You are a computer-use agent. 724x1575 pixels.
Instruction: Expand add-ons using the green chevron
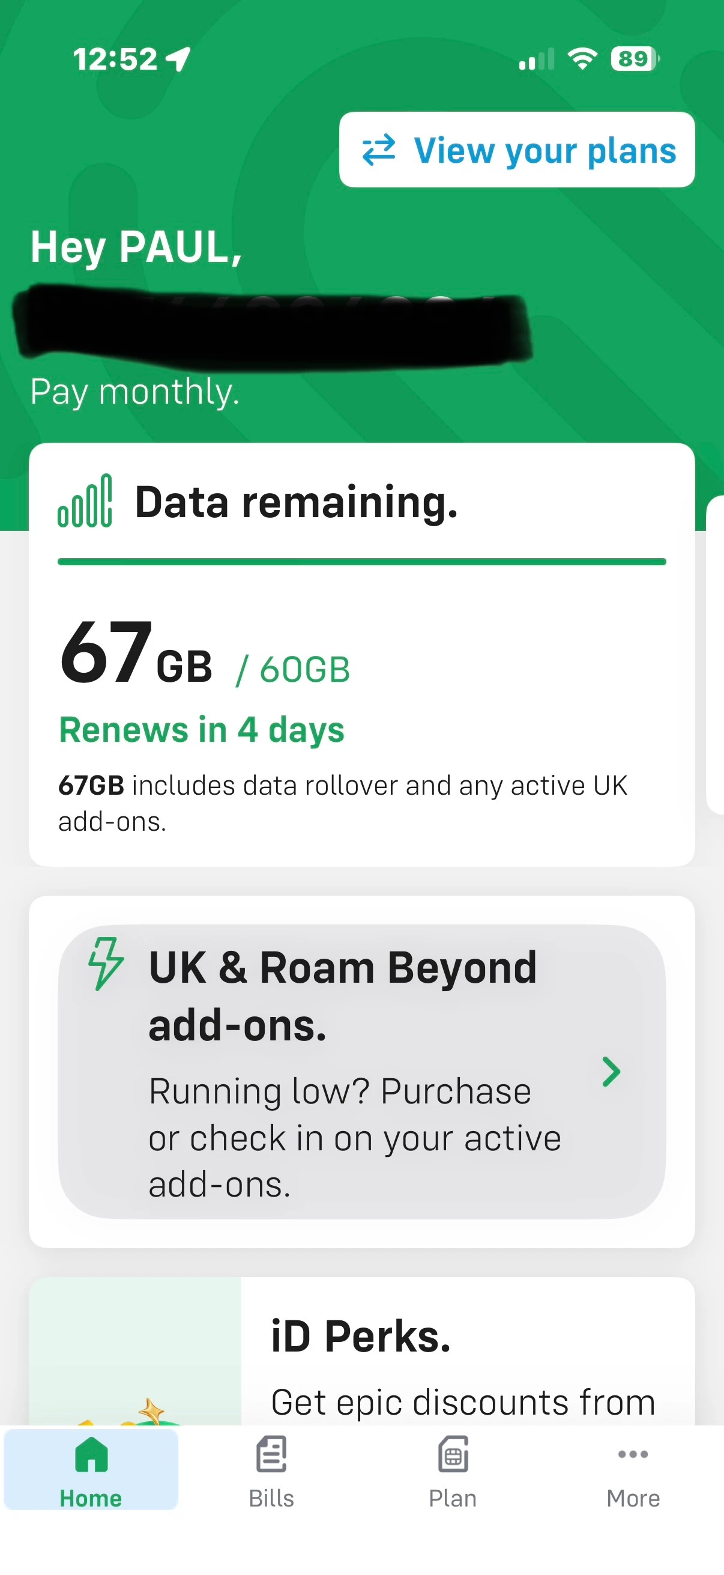pyautogui.click(x=611, y=1071)
